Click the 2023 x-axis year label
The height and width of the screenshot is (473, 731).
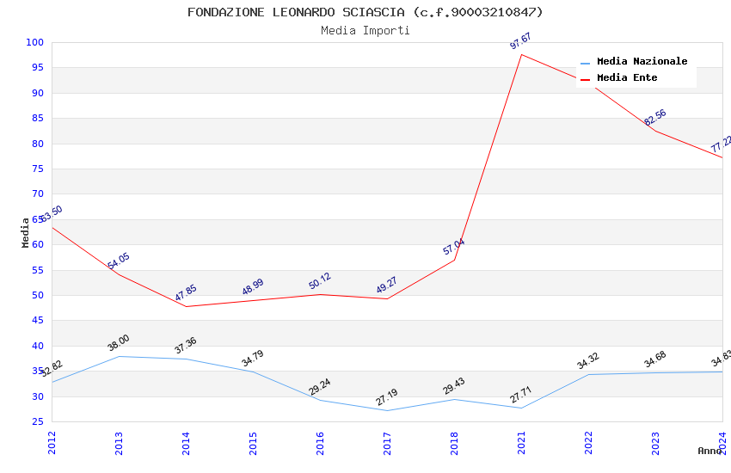pyautogui.click(x=655, y=443)
